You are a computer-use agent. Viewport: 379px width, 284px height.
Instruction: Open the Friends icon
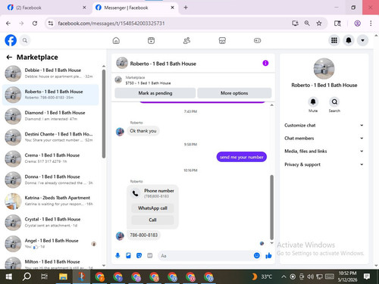pos(186,40)
